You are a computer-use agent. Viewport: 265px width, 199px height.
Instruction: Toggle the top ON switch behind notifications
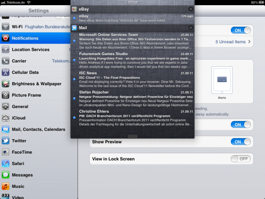(241, 30)
